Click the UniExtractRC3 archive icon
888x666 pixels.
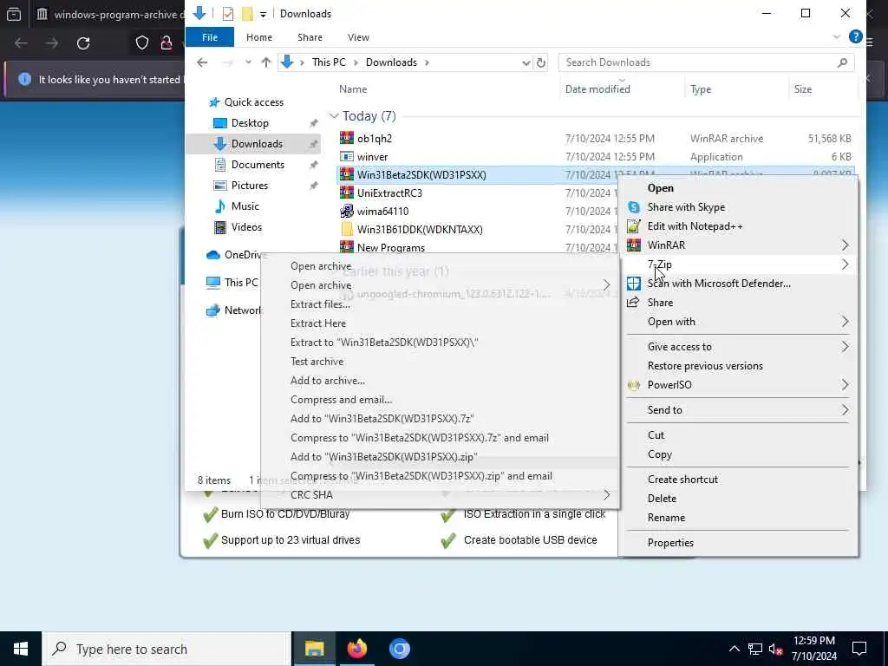pyautogui.click(x=347, y=193)
